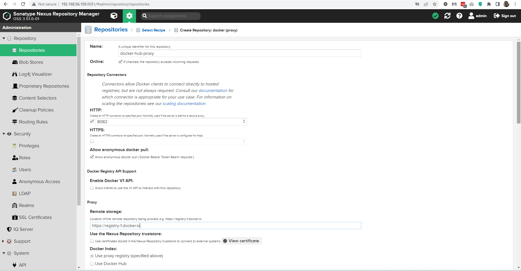
Task: Collapse the Repository tree section
Action: tap(4, 38)
